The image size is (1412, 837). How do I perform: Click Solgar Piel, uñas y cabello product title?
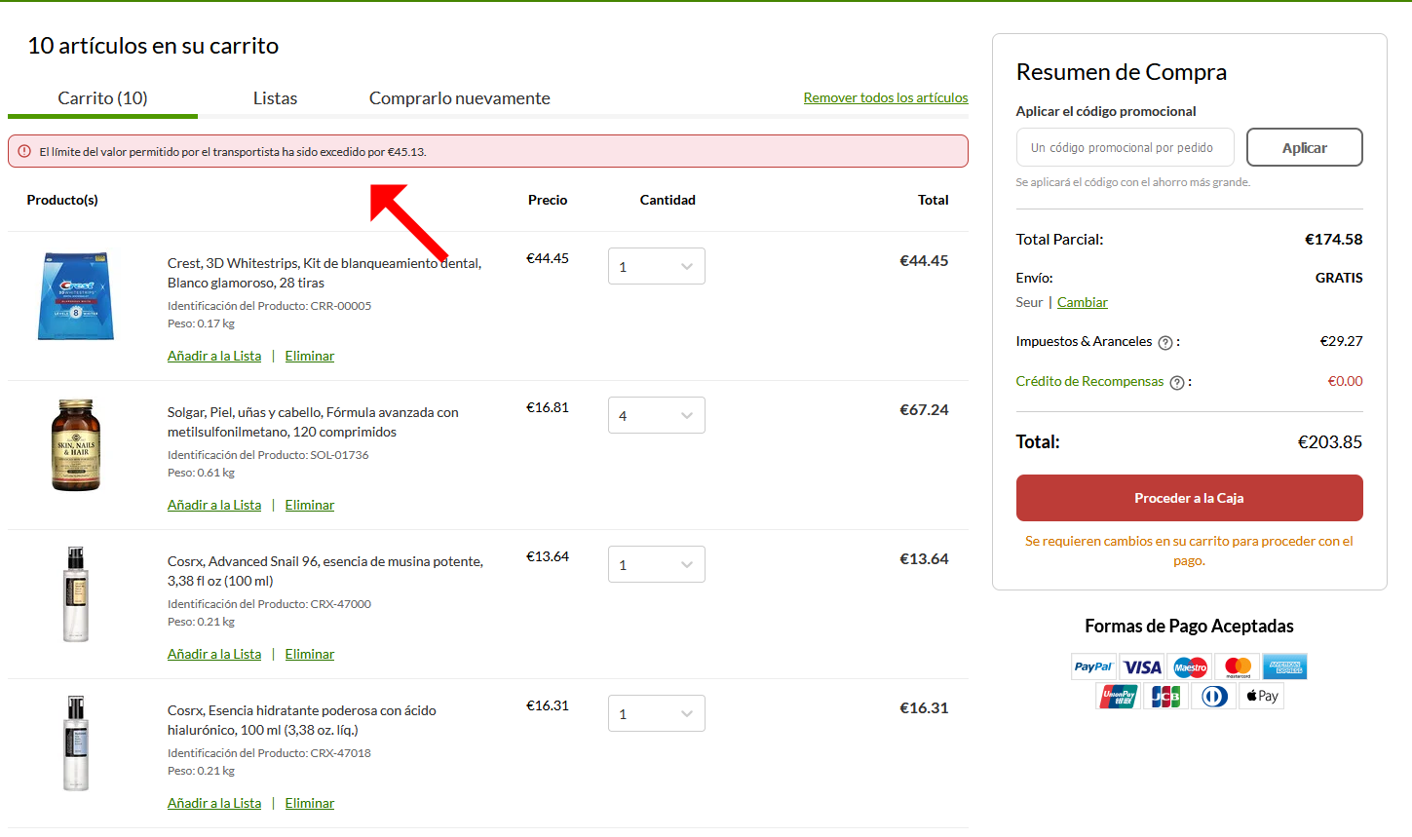pos(313,422)
